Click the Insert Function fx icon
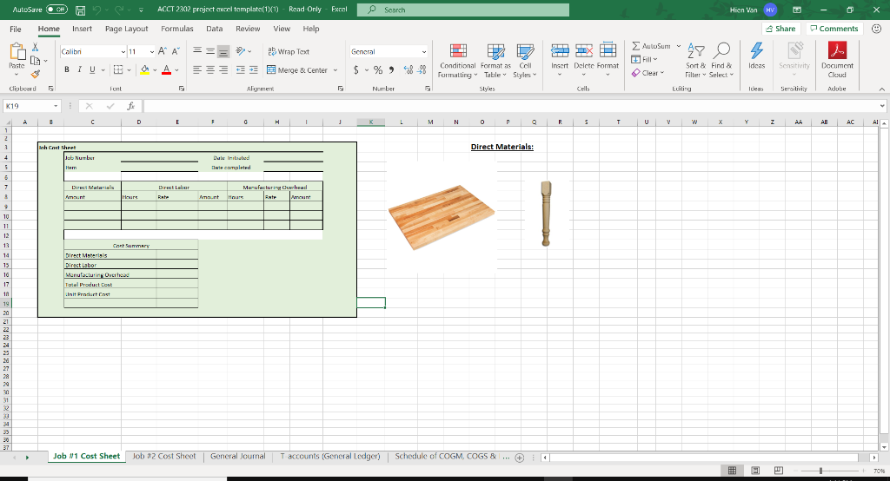Image resolution: width=890 pixels, height=481 pixels. pyautogui.click(x=130, y=106)
